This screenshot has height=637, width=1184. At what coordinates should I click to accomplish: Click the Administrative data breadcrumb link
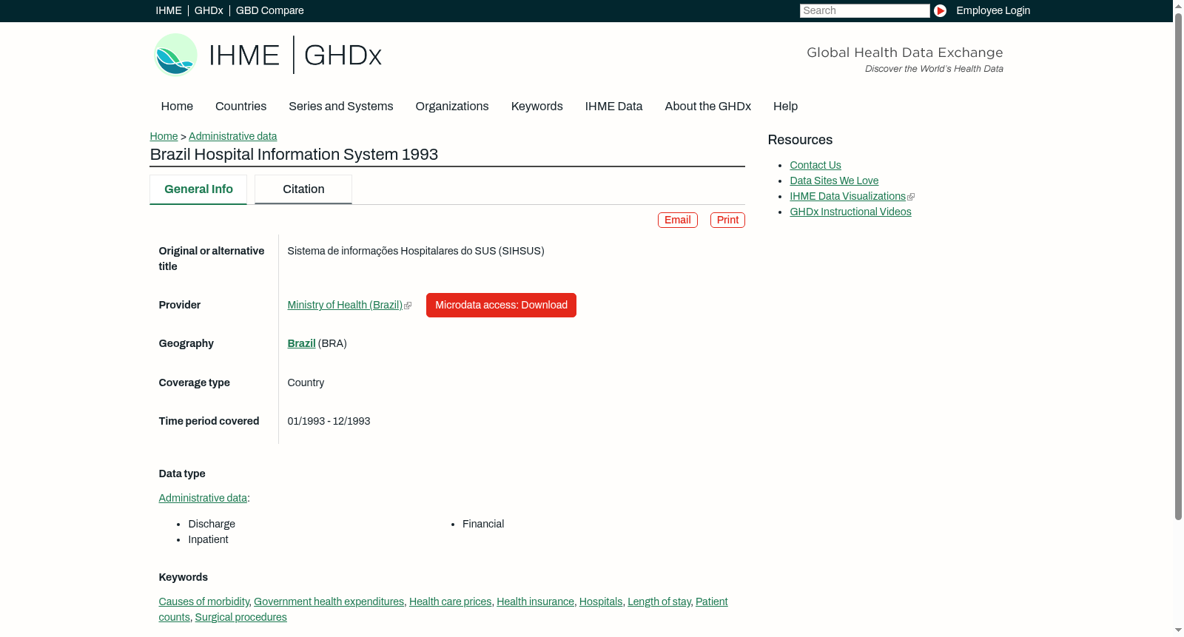(x=232, y=136)
